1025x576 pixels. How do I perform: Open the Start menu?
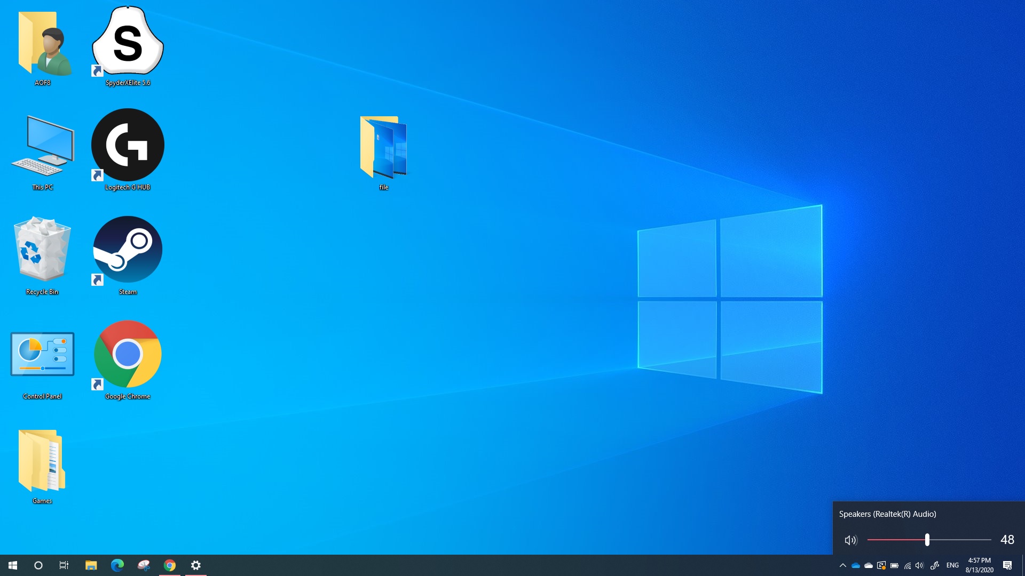tap(13, 565)
